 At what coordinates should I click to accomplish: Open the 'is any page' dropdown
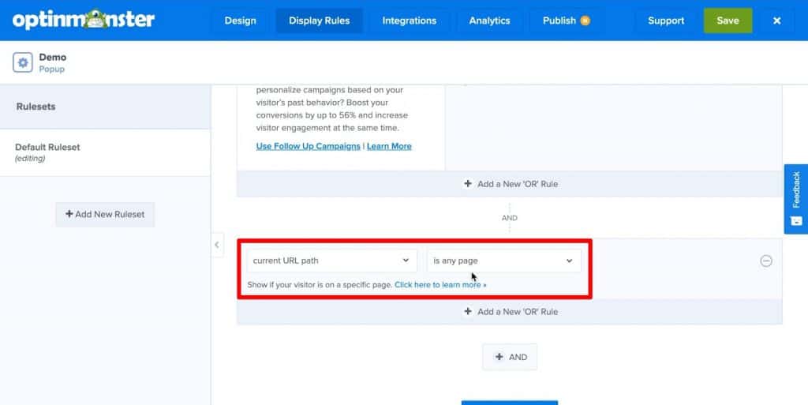[504, 261]
